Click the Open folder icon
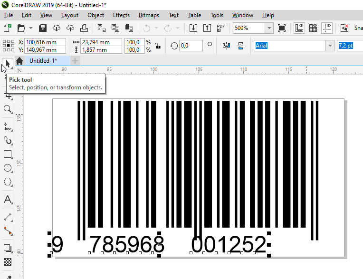Viewport: 363px width, 279px height. (21, 28)
